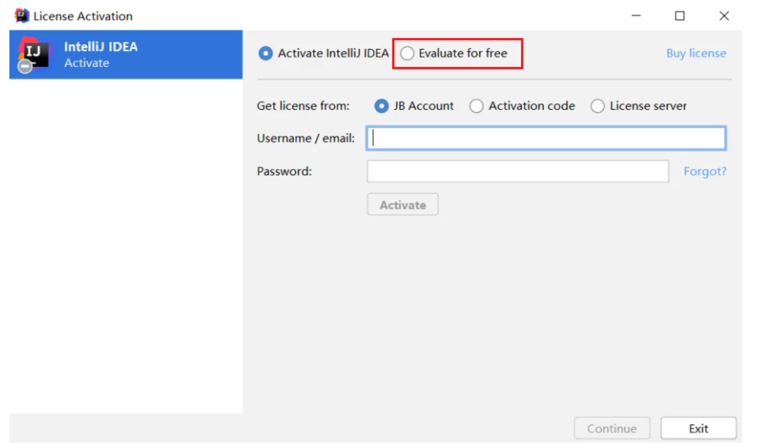Click the Forgot? password link
The image size is (765, 444).
[x=705, y=172]
